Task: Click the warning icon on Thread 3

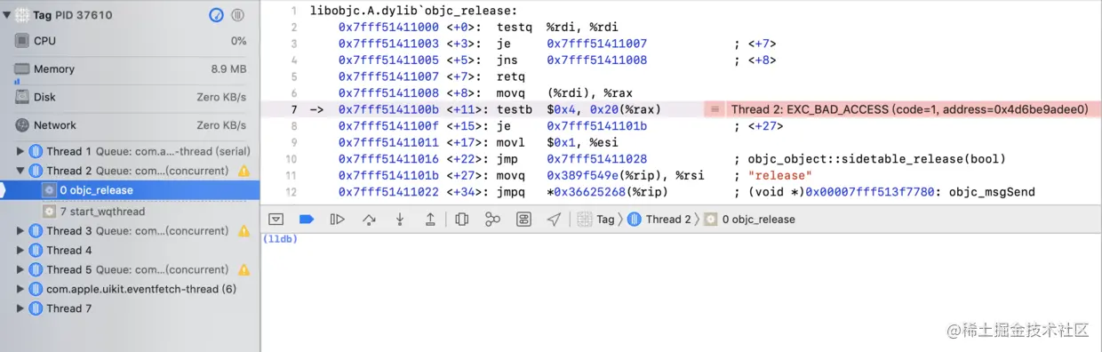Action: [244, 231]
